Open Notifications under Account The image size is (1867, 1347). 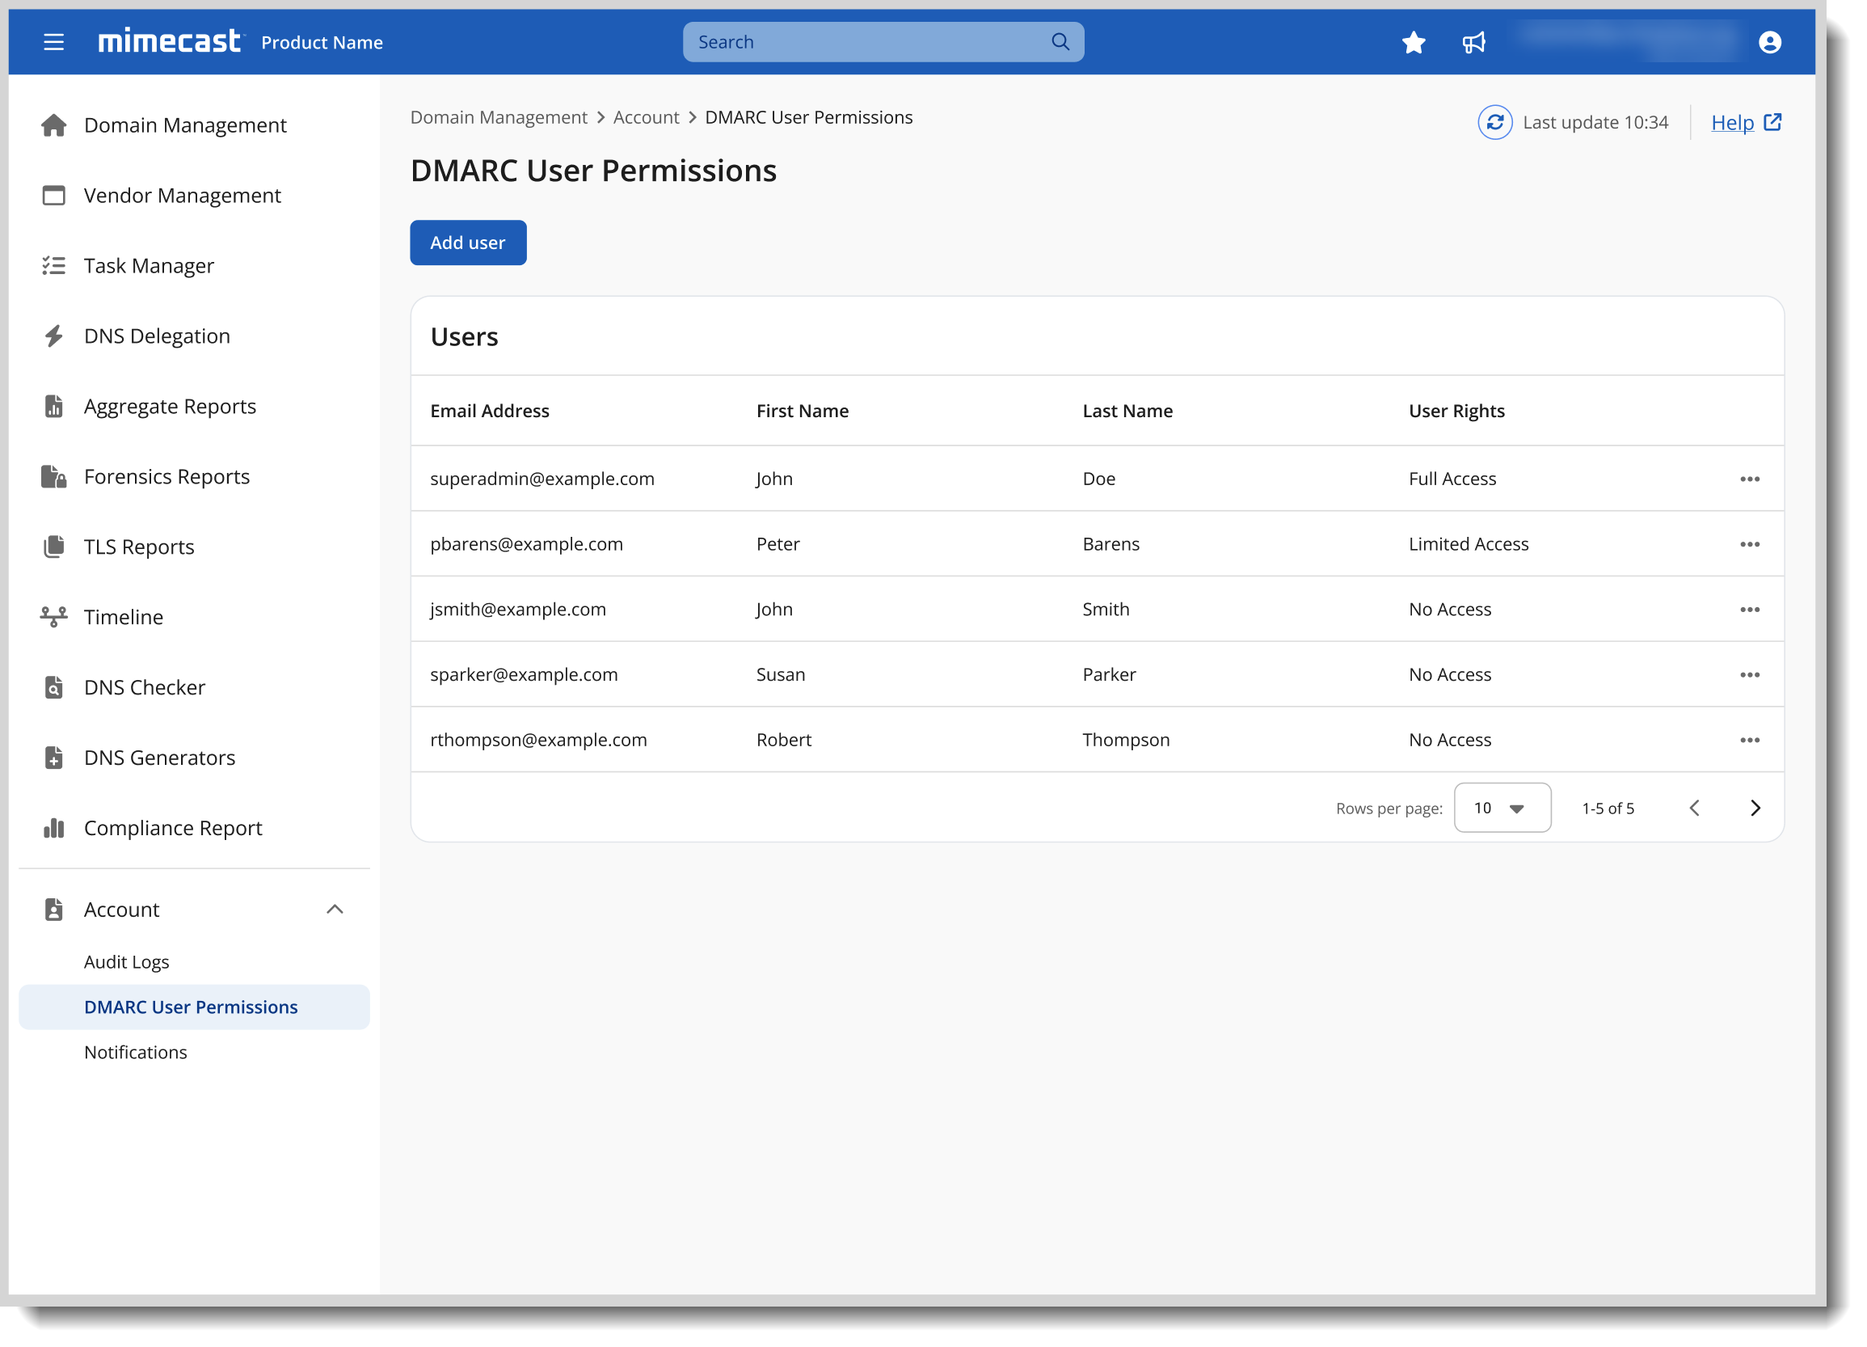point(136,1052)
